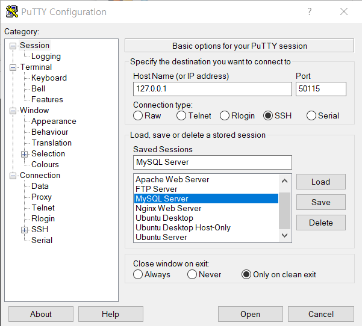Open the Window category
Viewport: 362px width, 326px height.
pos(34,111)
